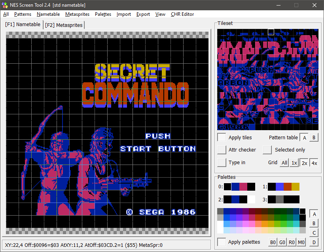This screenshot has width=324, height=252.
Task: Open the Nametable menu
Action: coord(48,14)
